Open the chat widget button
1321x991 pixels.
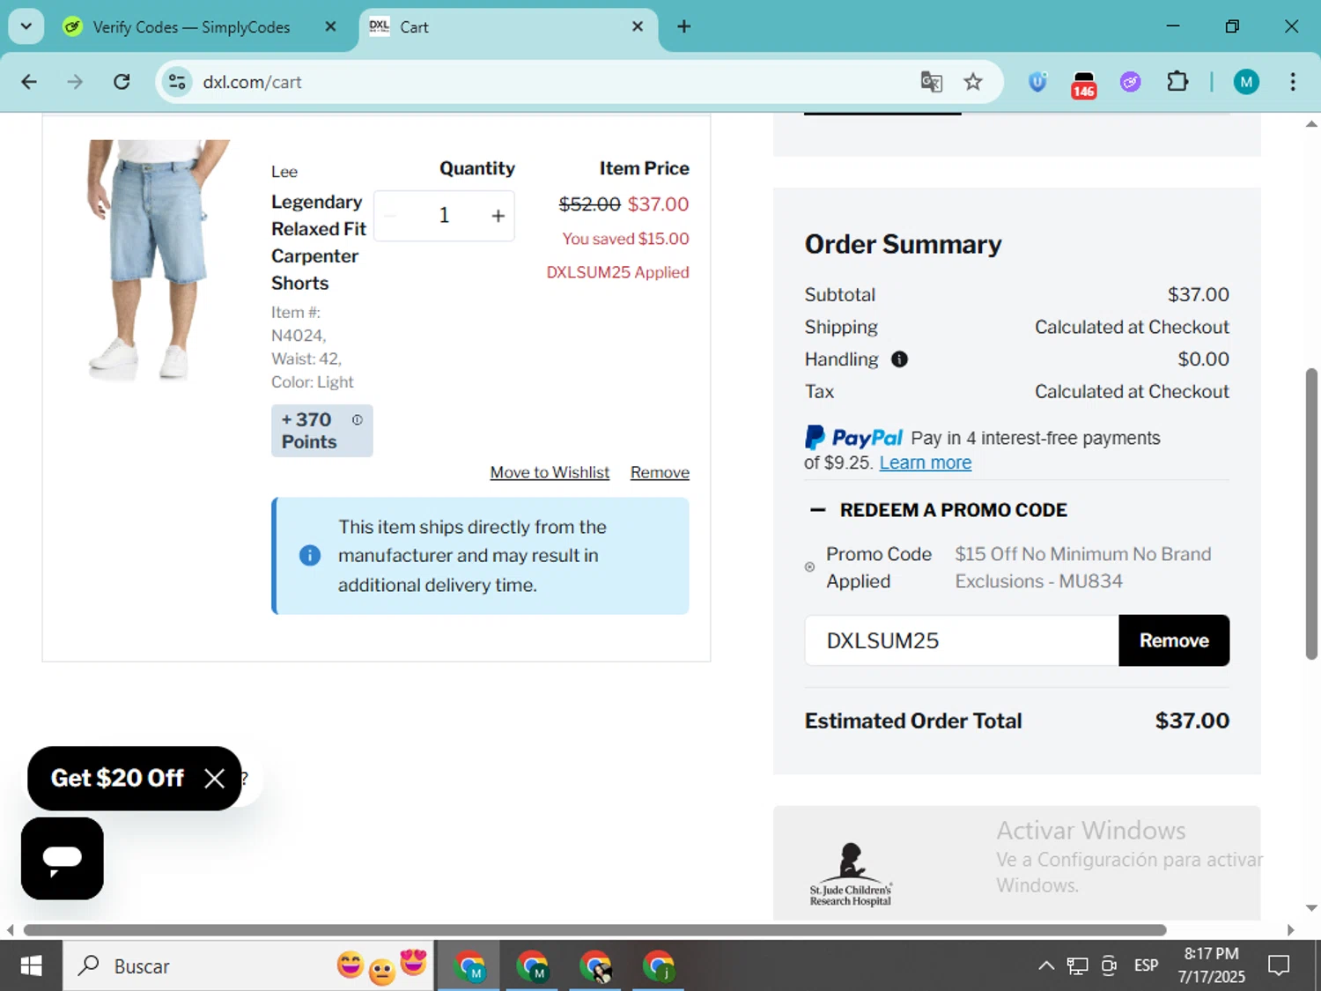click(63, 859)
